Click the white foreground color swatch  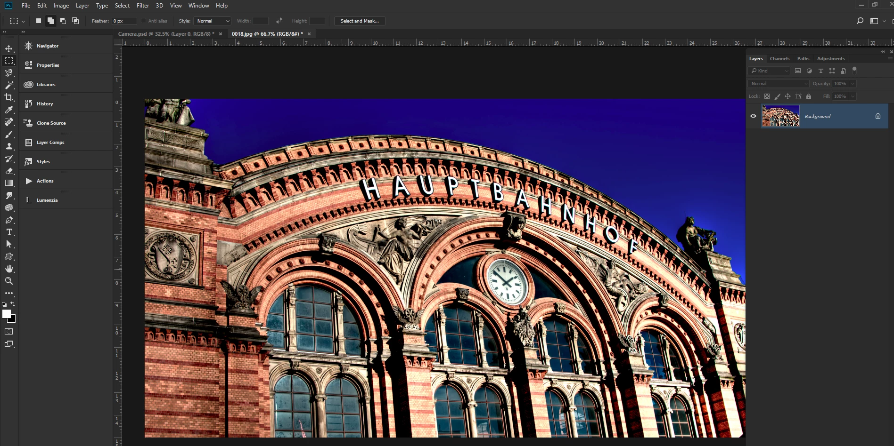pyautogui.click(x=6, y=314)
